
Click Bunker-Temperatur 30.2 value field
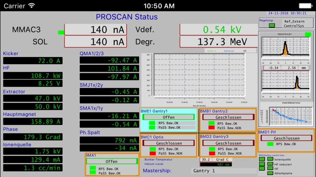click(x=206, y=159)
